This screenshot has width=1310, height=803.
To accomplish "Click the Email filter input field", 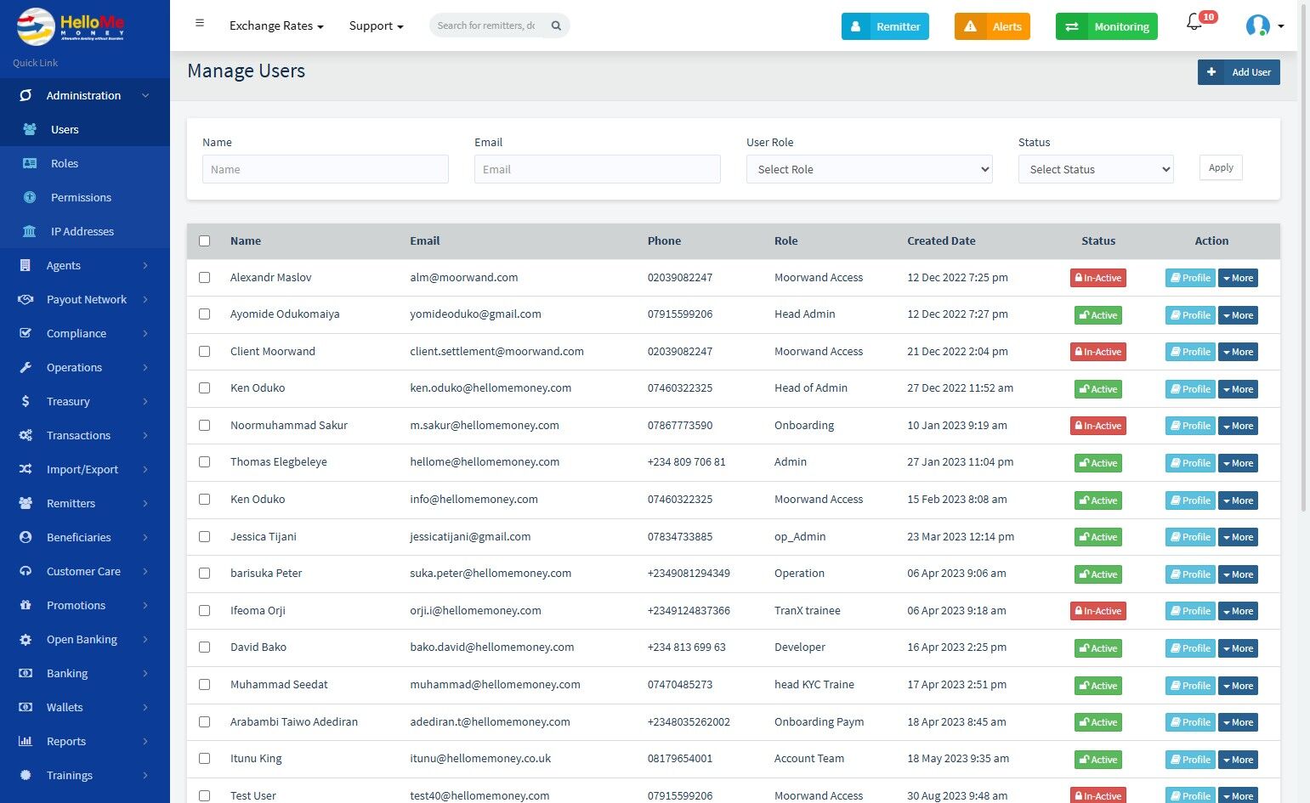I will (x=598, y=169).
